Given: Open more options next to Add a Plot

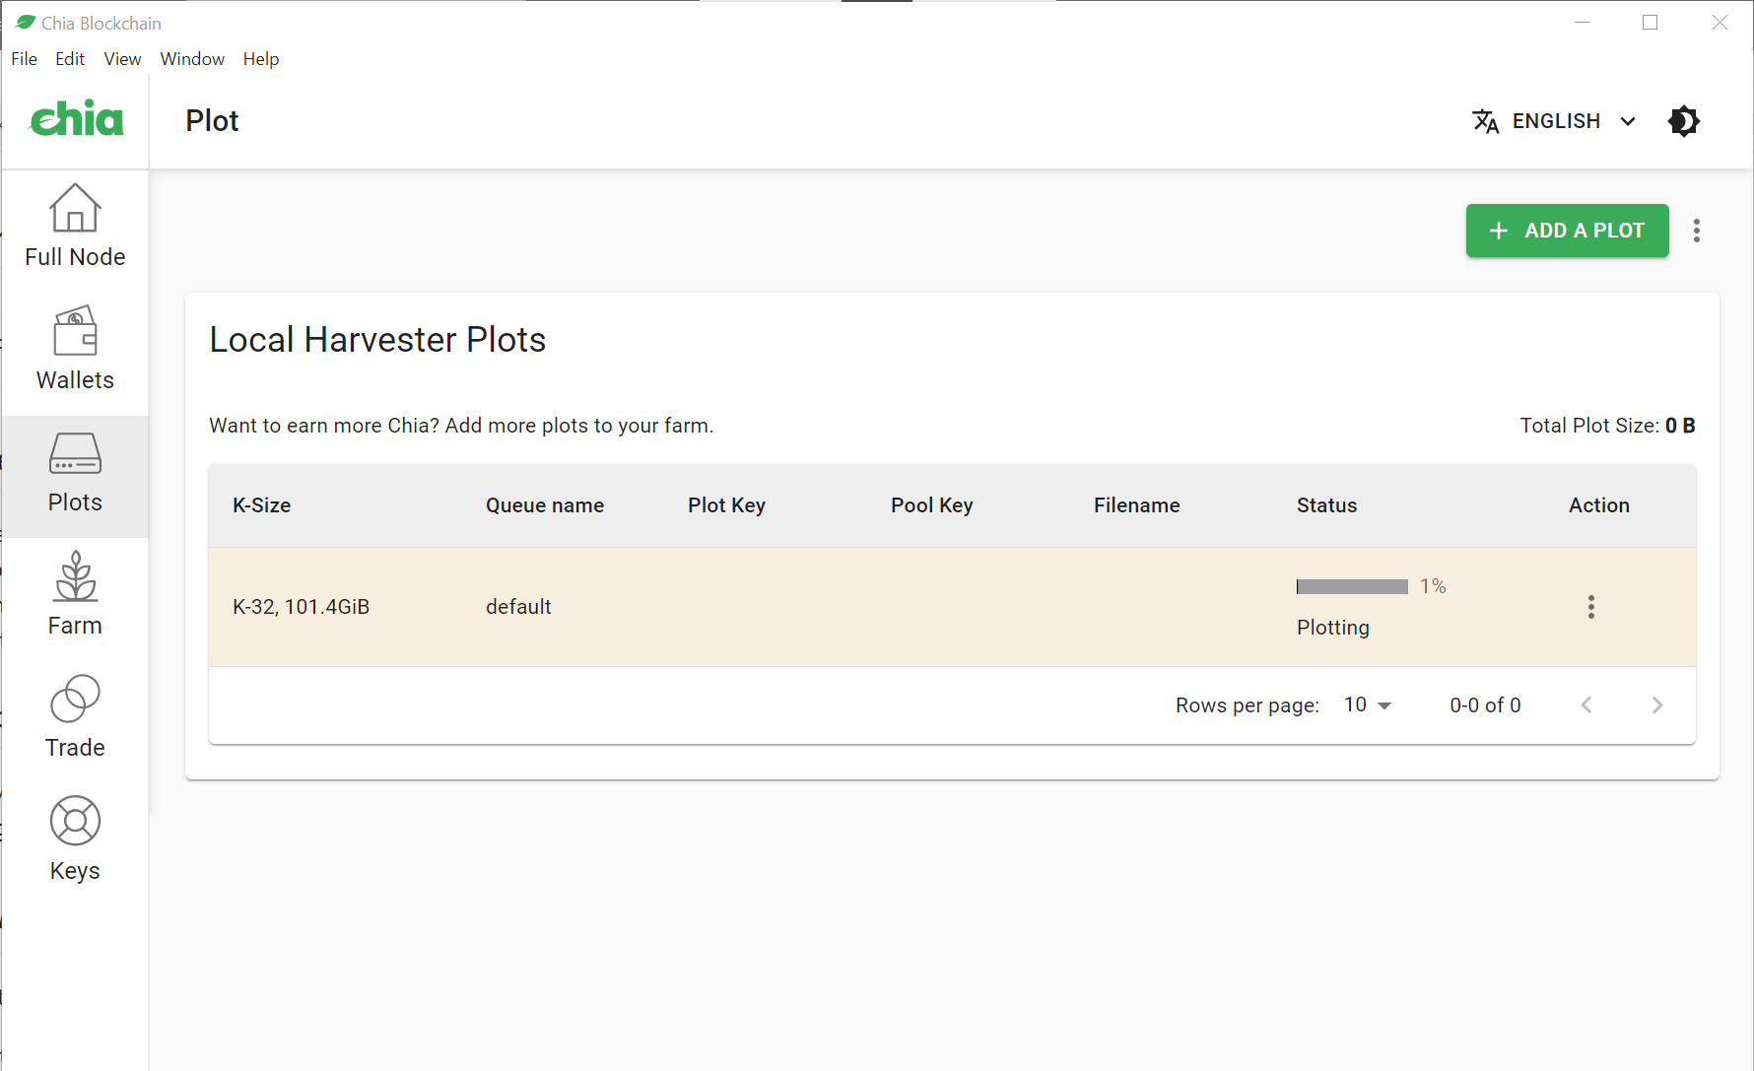Looking at the screenshot, I should tap(1696, 231).
